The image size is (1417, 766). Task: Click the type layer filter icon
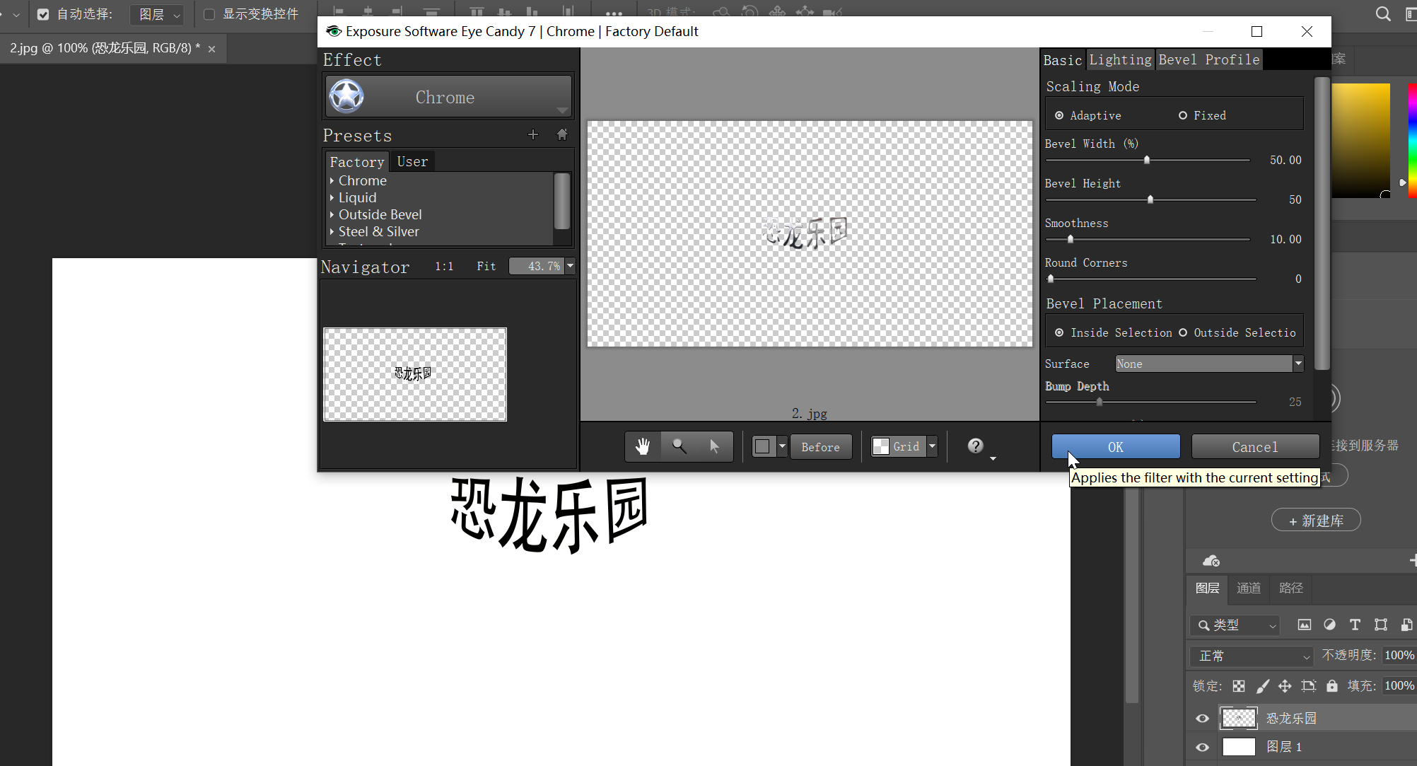1355,625
